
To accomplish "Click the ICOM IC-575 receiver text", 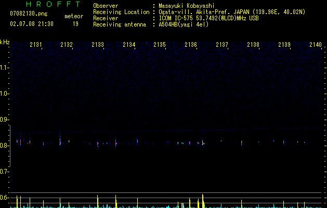I will click(208, 18).
